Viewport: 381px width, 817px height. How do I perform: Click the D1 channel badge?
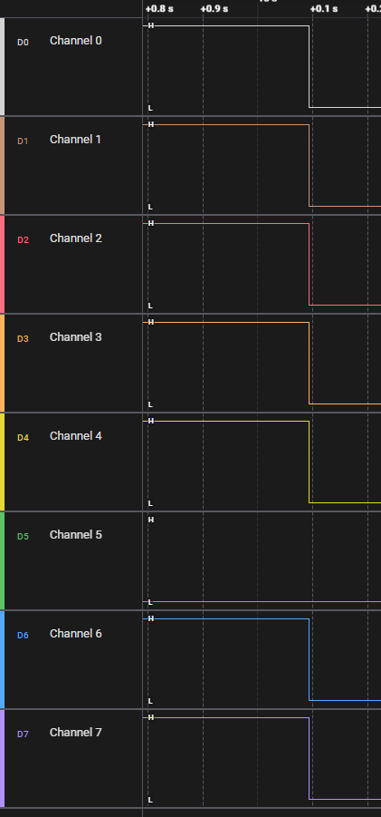(x=23, y=141)
